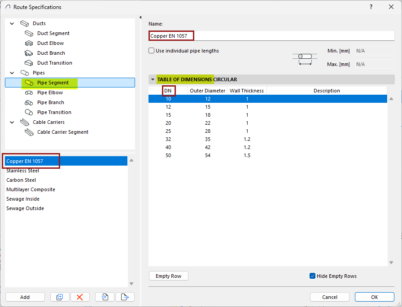The image size is (402, 307).
Task: Select Duct Branch in the tree
Action: (51, 53)
